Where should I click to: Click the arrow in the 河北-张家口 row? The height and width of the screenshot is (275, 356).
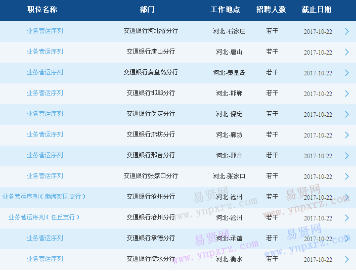347,176
